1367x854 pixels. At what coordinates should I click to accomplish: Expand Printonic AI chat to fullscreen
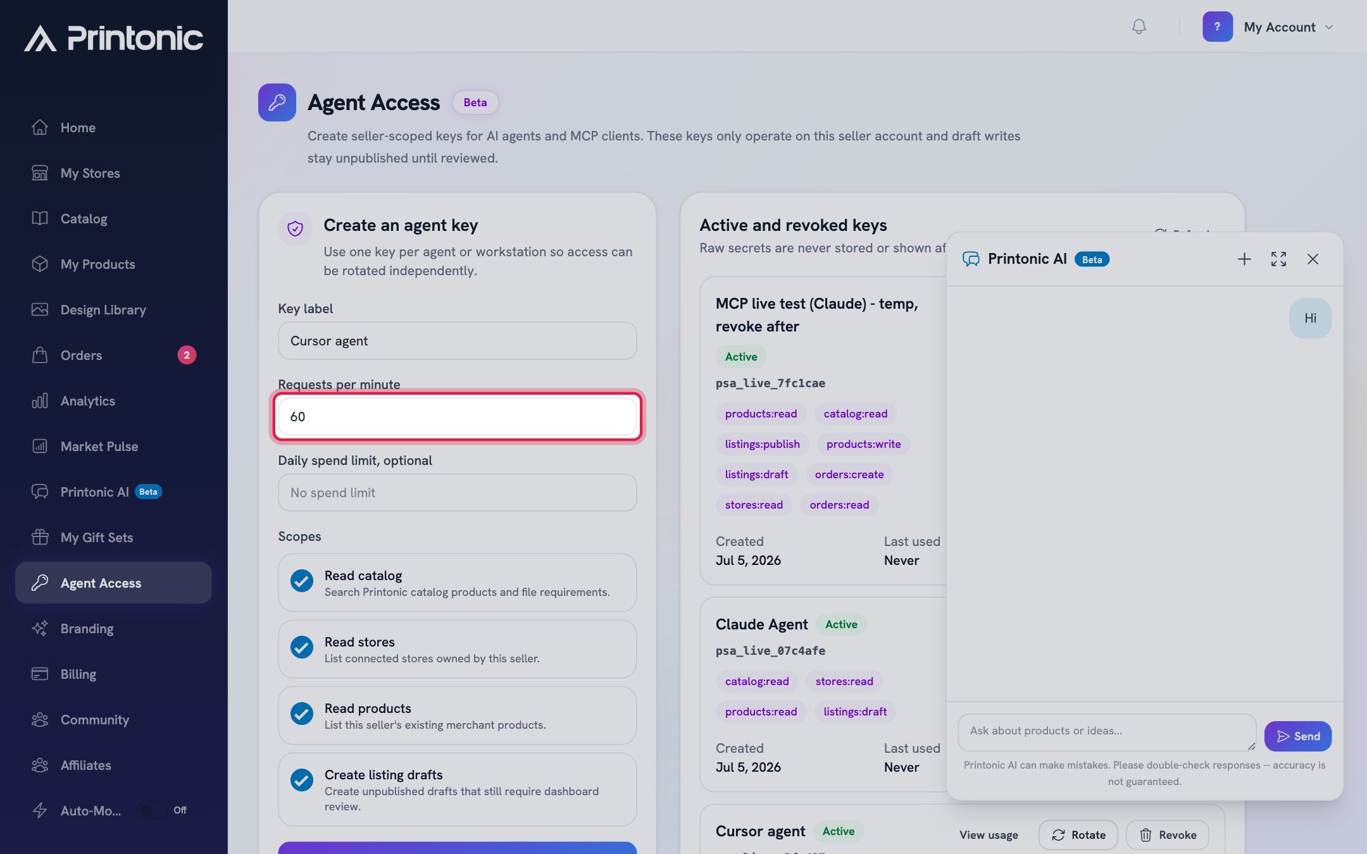tap(1278, 259)
